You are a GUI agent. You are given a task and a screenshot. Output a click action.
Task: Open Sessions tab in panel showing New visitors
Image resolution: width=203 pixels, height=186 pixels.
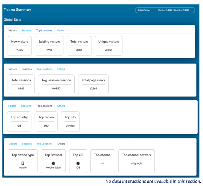pyautogui.click(x=26, y=30)
